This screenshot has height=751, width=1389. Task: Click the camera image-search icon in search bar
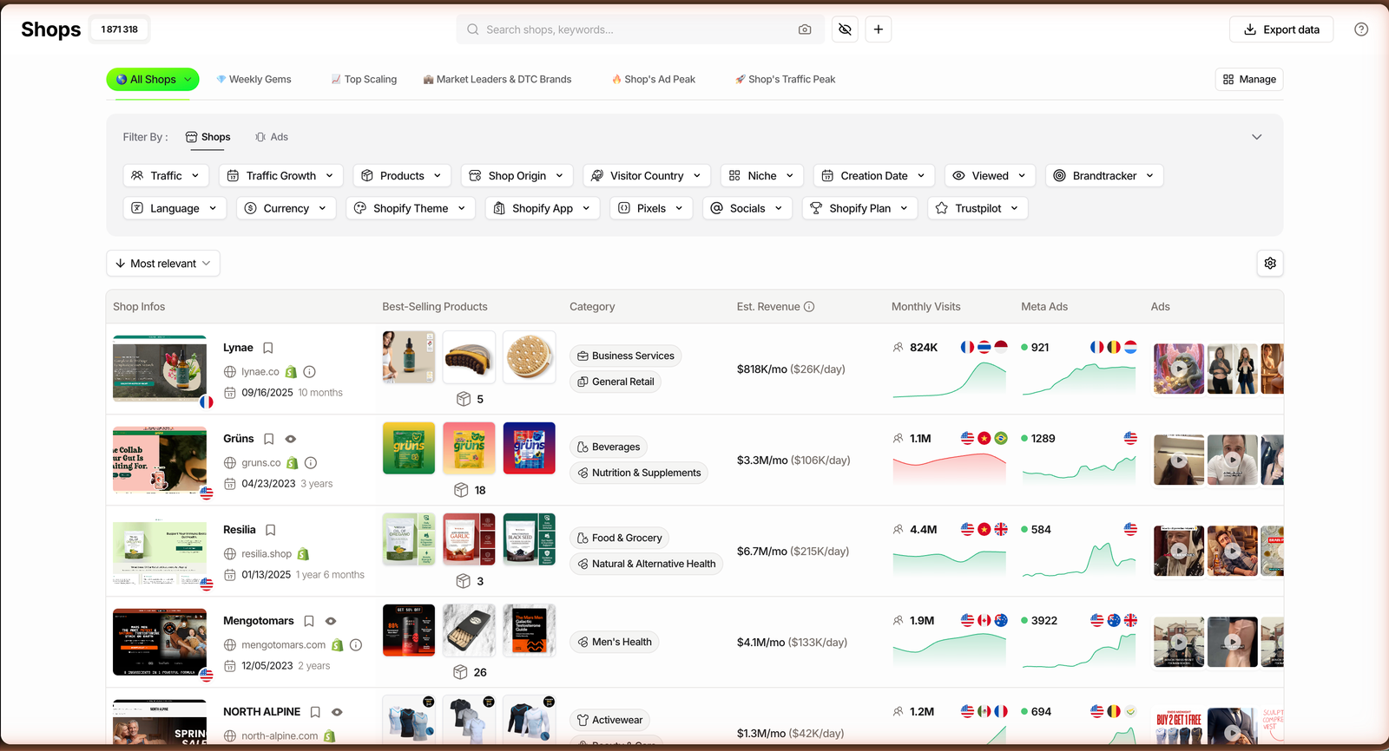pyautogui.click(x=805, y=29)
